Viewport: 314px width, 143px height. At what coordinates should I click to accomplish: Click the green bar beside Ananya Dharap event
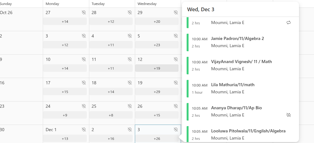pos(188,111)
